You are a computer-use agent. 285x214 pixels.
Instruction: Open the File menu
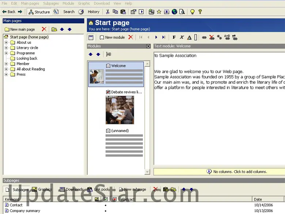(4, 3)
